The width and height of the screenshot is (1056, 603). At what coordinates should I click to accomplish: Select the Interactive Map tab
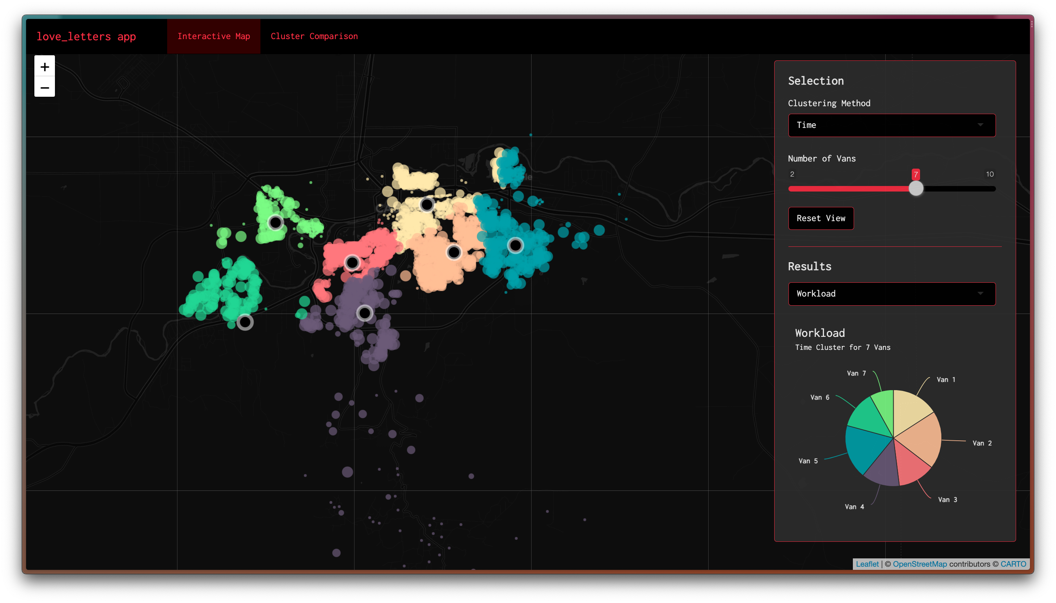click(x=213, y=36)
